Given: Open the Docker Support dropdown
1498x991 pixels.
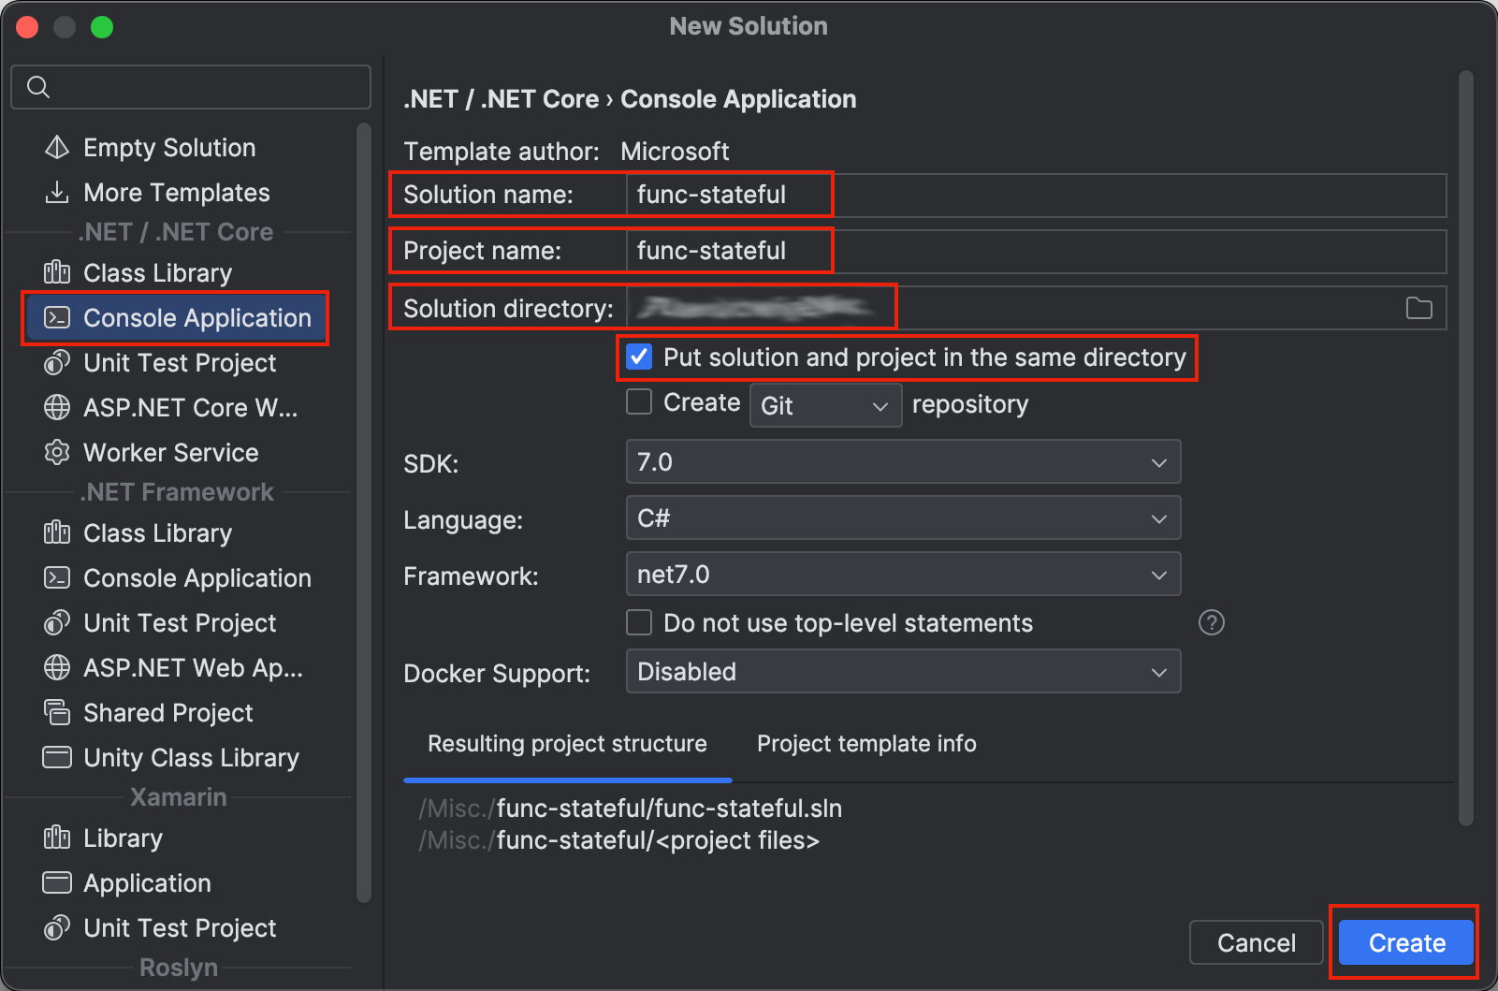Looking at the screenshot, I should (x=903, y=672).
